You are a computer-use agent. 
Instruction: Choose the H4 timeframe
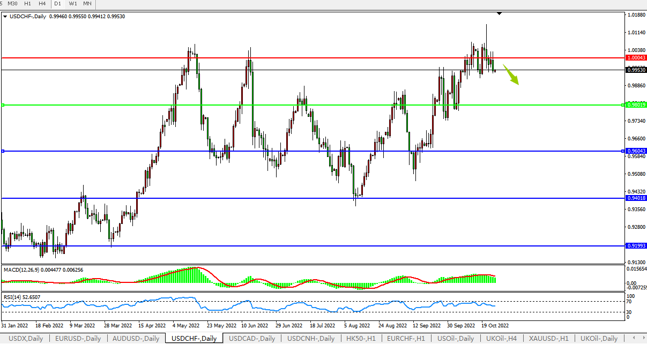[42, 4]
